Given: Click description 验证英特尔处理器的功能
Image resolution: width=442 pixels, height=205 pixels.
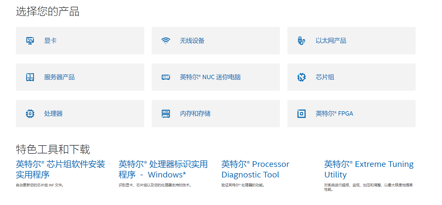Looking at the screenshot, I should (243, 185).
